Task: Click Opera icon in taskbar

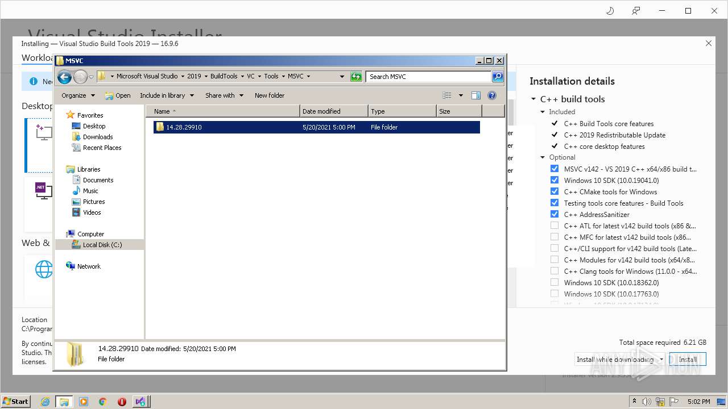Action: pyautogui.click(x=122, y=402)
